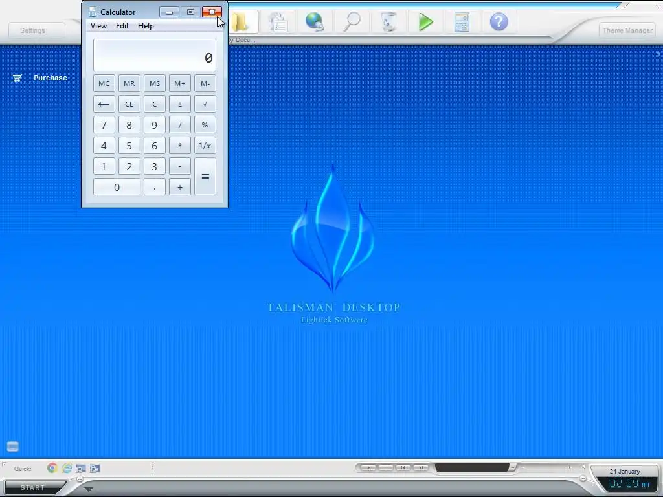Click the percent key
The image size is (663, 497).
(x=205, y=125)
